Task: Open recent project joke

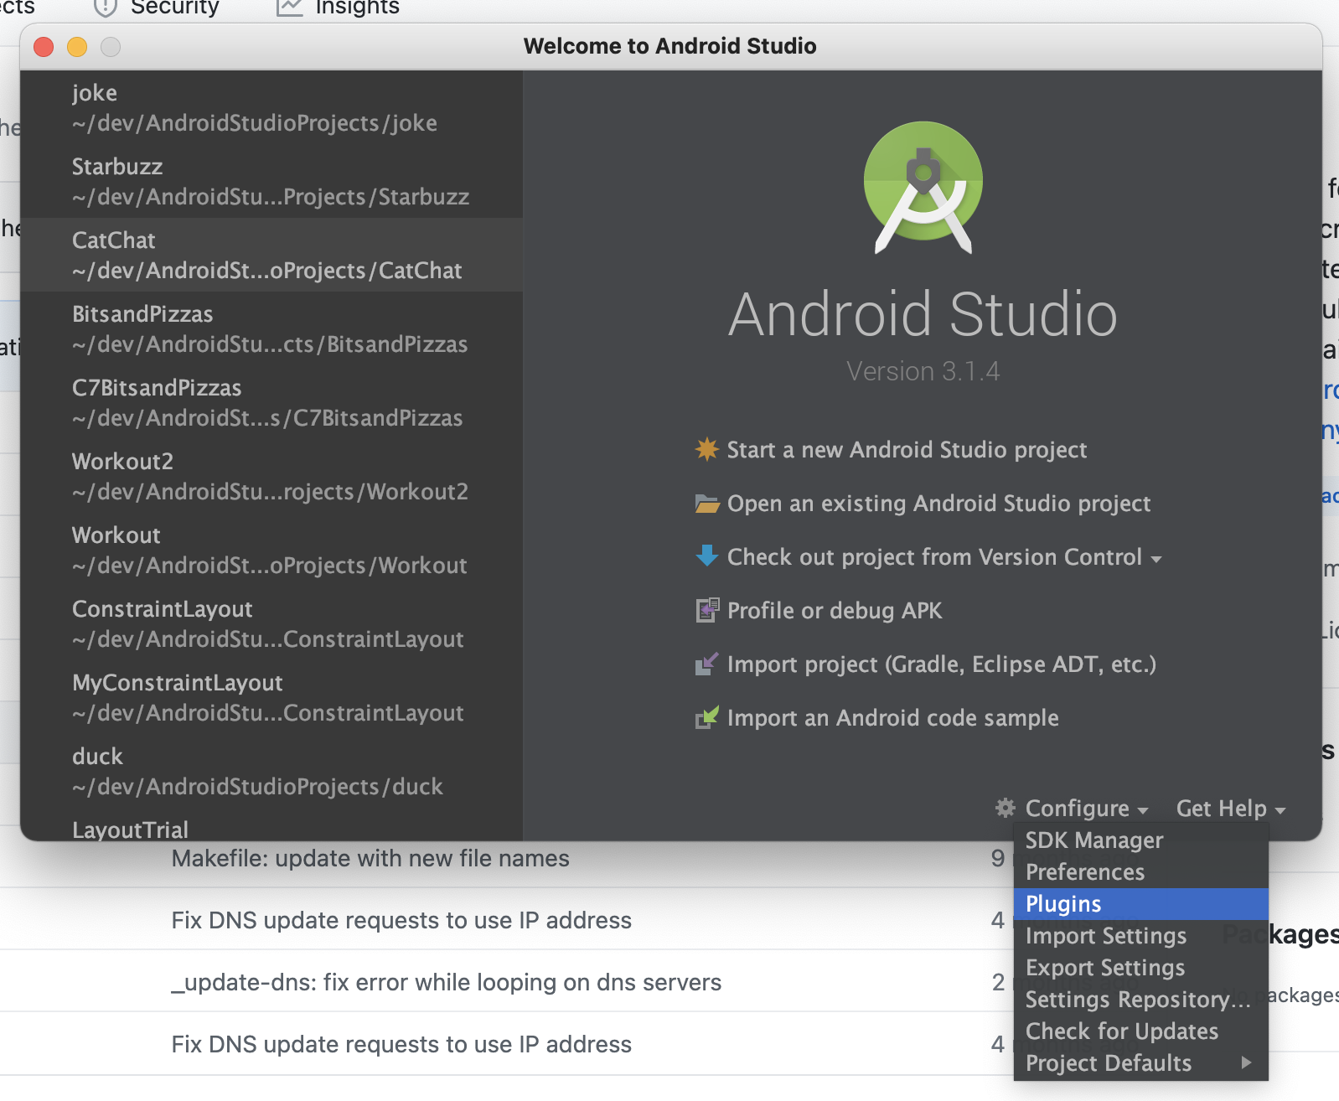Action: (x=271, y=108)
